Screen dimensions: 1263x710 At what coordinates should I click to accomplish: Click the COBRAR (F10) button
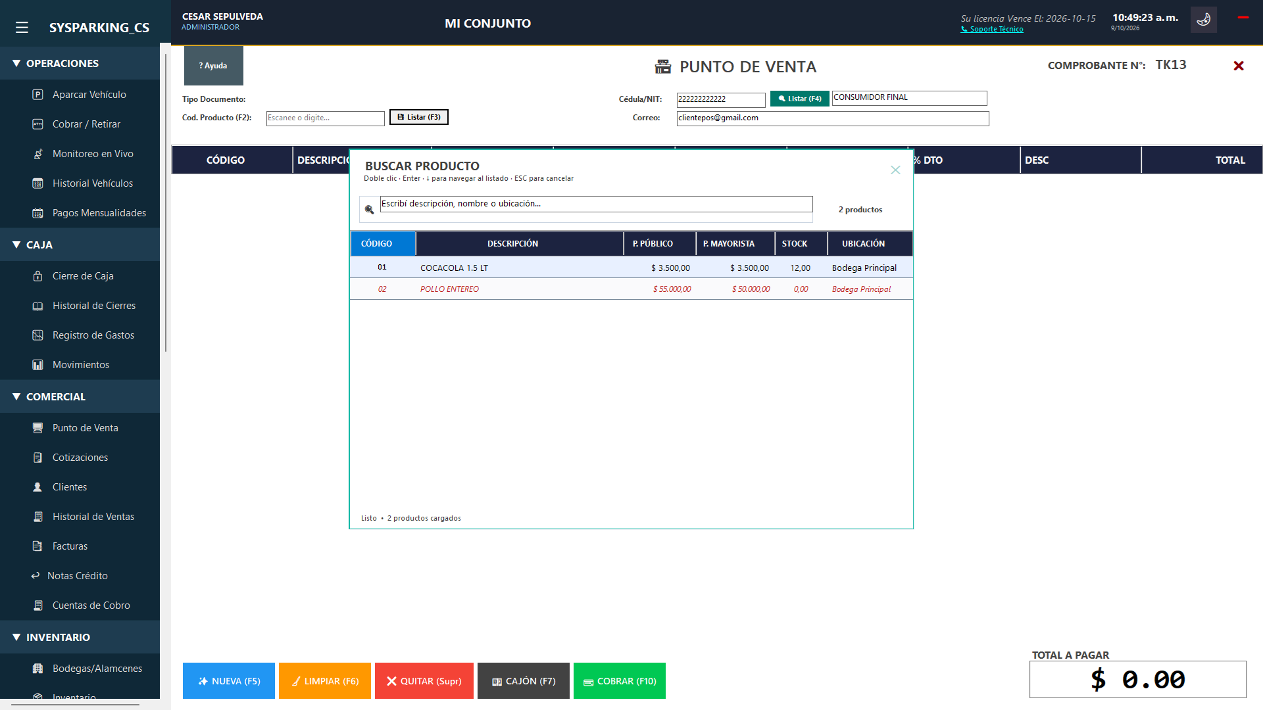[620, 681]
